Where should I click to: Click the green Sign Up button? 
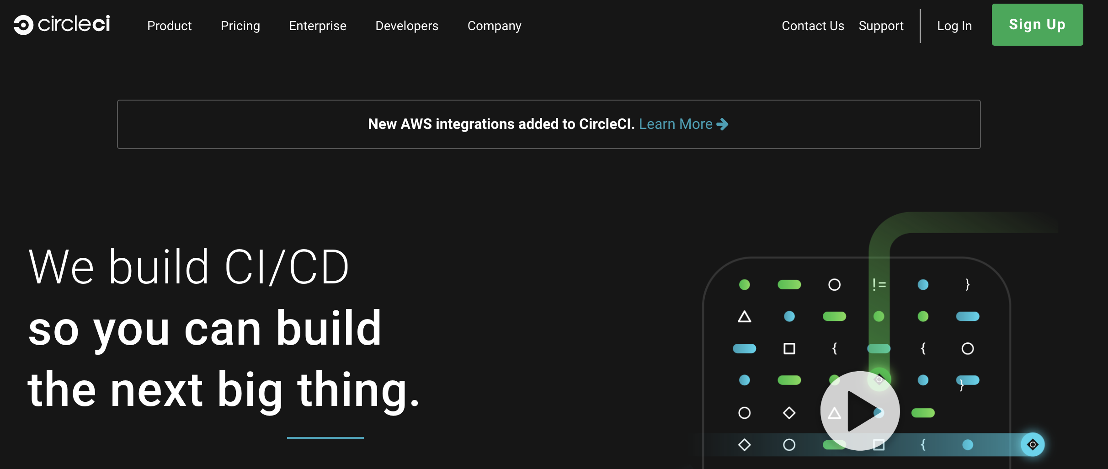pos(1037,25)
